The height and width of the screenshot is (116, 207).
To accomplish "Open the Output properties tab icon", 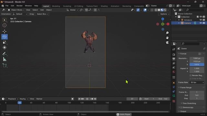I will [x=174, y=59].
